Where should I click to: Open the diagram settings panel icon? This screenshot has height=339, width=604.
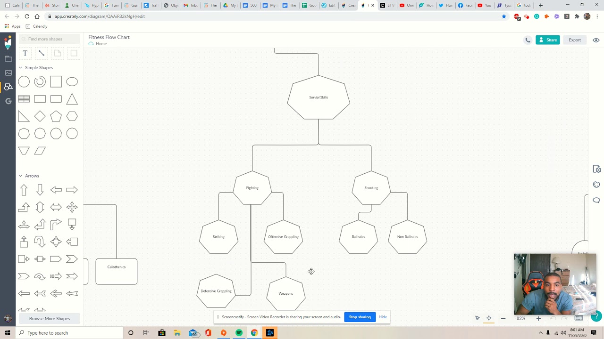596,169
